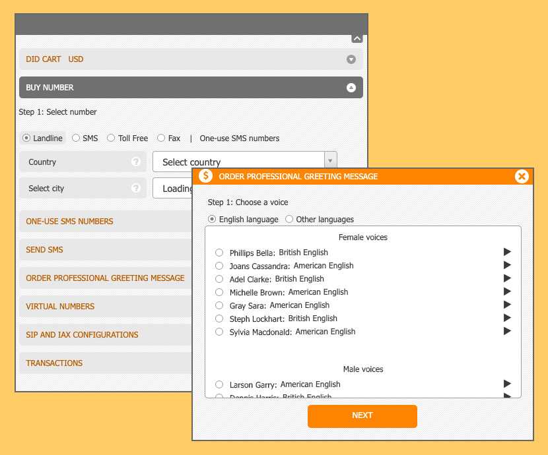The image size is (548, 455).
Task: Click the Select city help icon
Action: 136,188
